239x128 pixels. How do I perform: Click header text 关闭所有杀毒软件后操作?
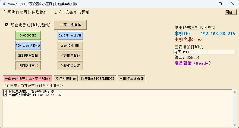(25, 12)
